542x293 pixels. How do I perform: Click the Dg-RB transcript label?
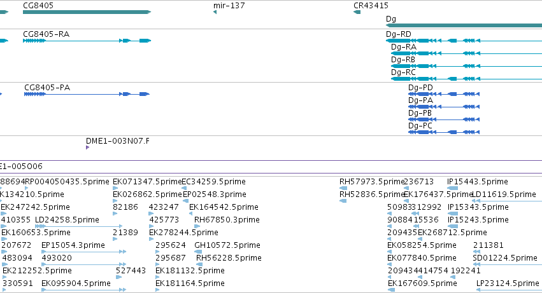pos(403,60)
